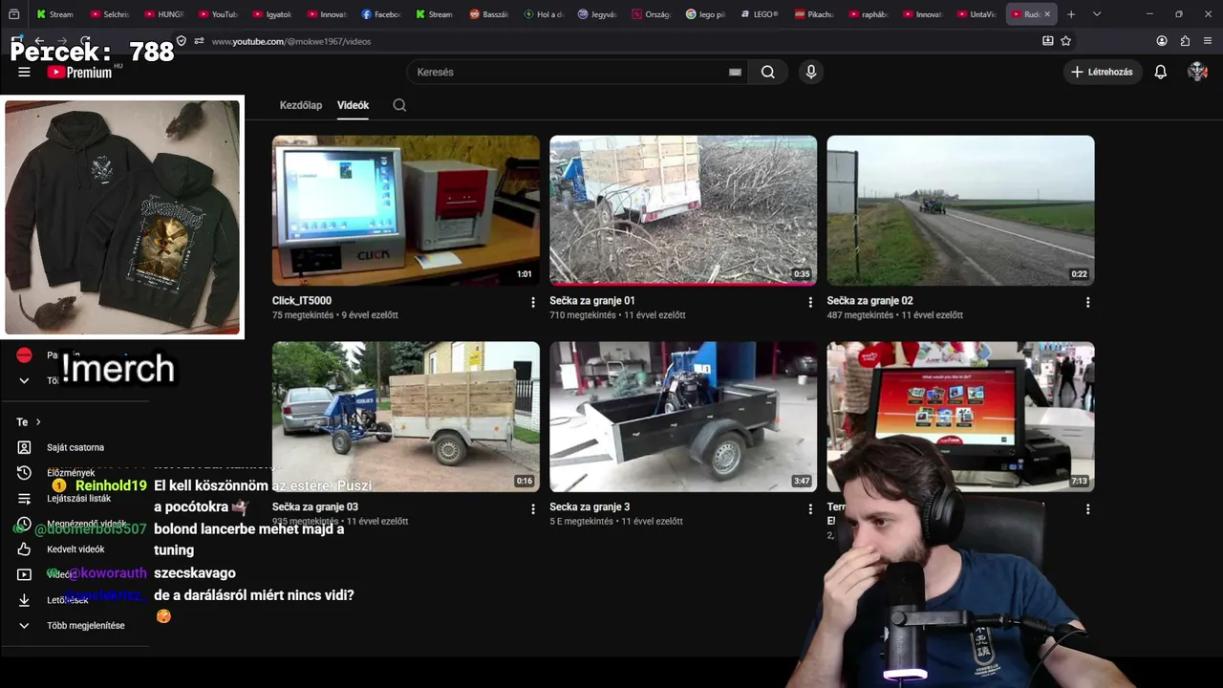Open more options for Sečka za granje 03
Screen dimensions: 1223x688
533,509
